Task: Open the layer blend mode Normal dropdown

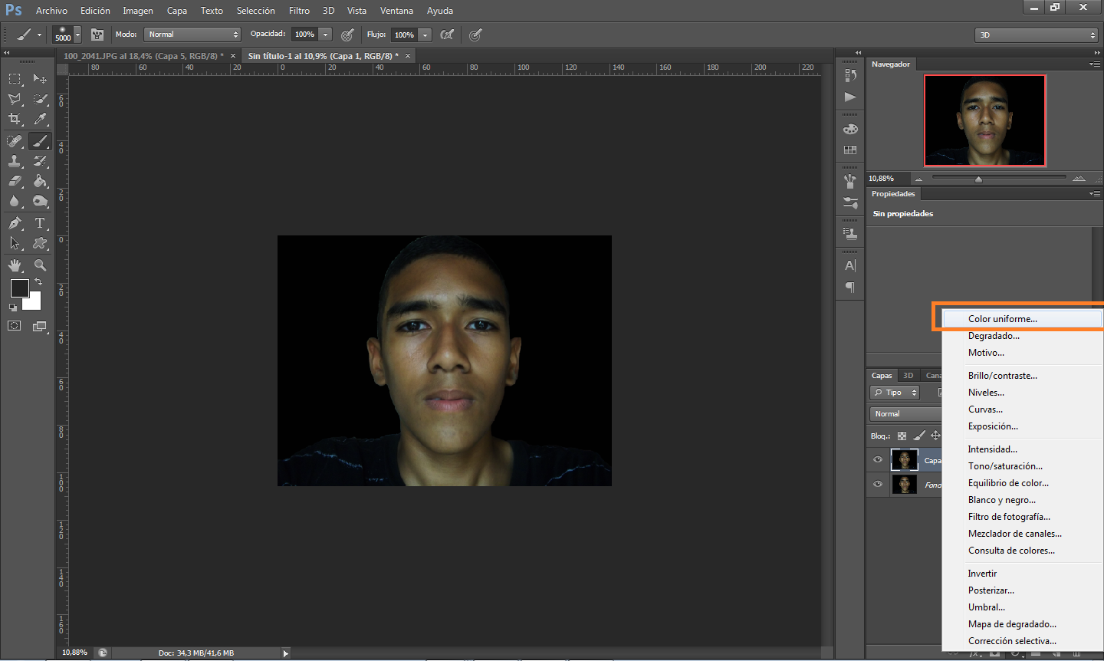Action: coord(906,414)
